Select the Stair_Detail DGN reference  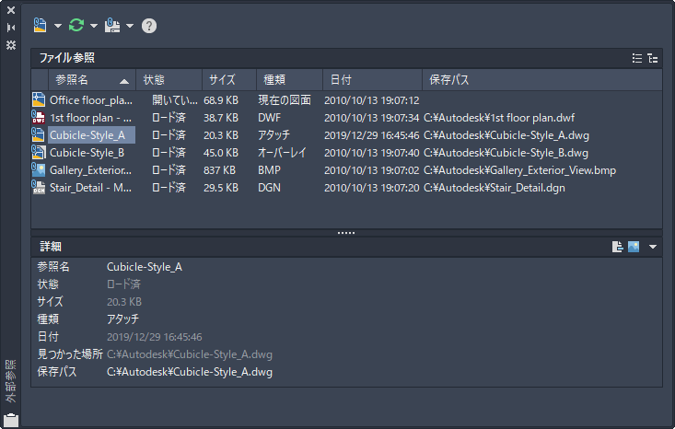pyautogui.click(x=90, y=188)
